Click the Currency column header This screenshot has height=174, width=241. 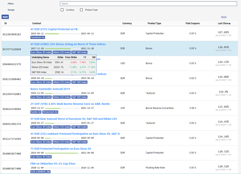pyautogui.click(x=127, y=23)
